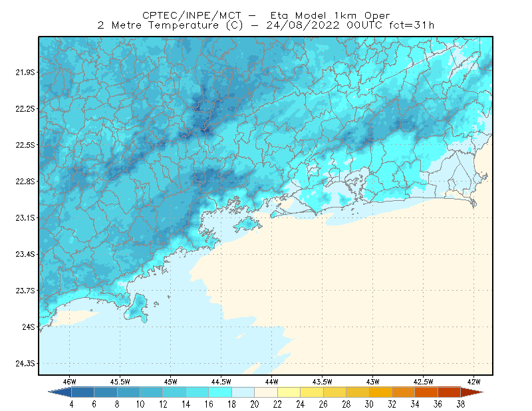Click the 24S latitude axis label
This screenshot has width=532, height=411.
click(28, 327)
